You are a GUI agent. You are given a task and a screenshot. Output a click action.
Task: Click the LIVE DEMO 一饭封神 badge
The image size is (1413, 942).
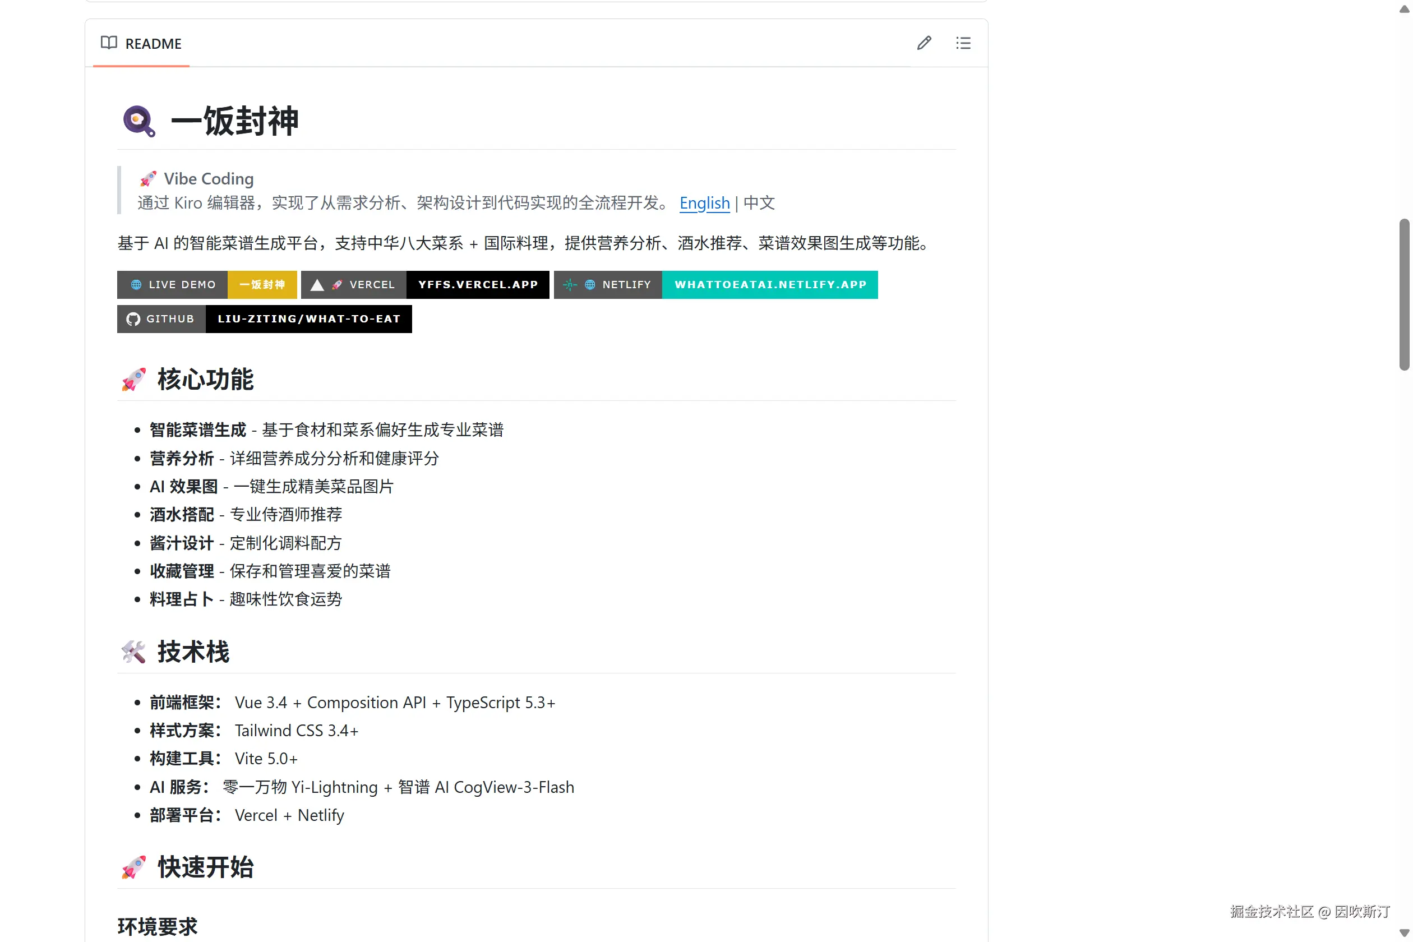pyautogui.click(x=207, y=285)
